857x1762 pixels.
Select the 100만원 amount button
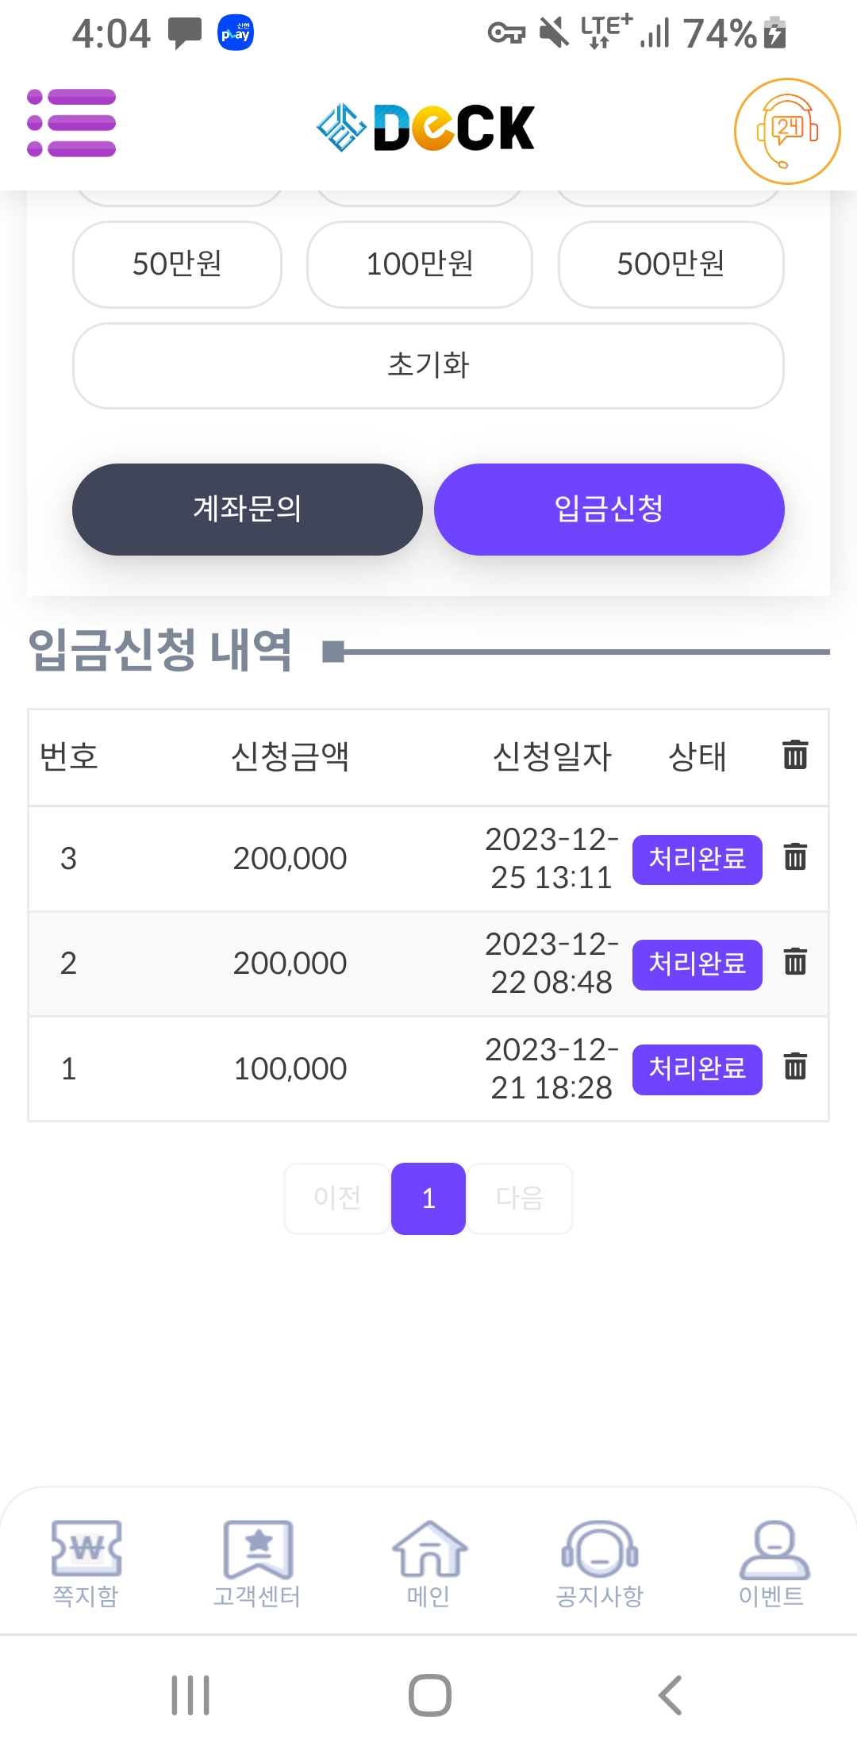[x=419, y=264]
